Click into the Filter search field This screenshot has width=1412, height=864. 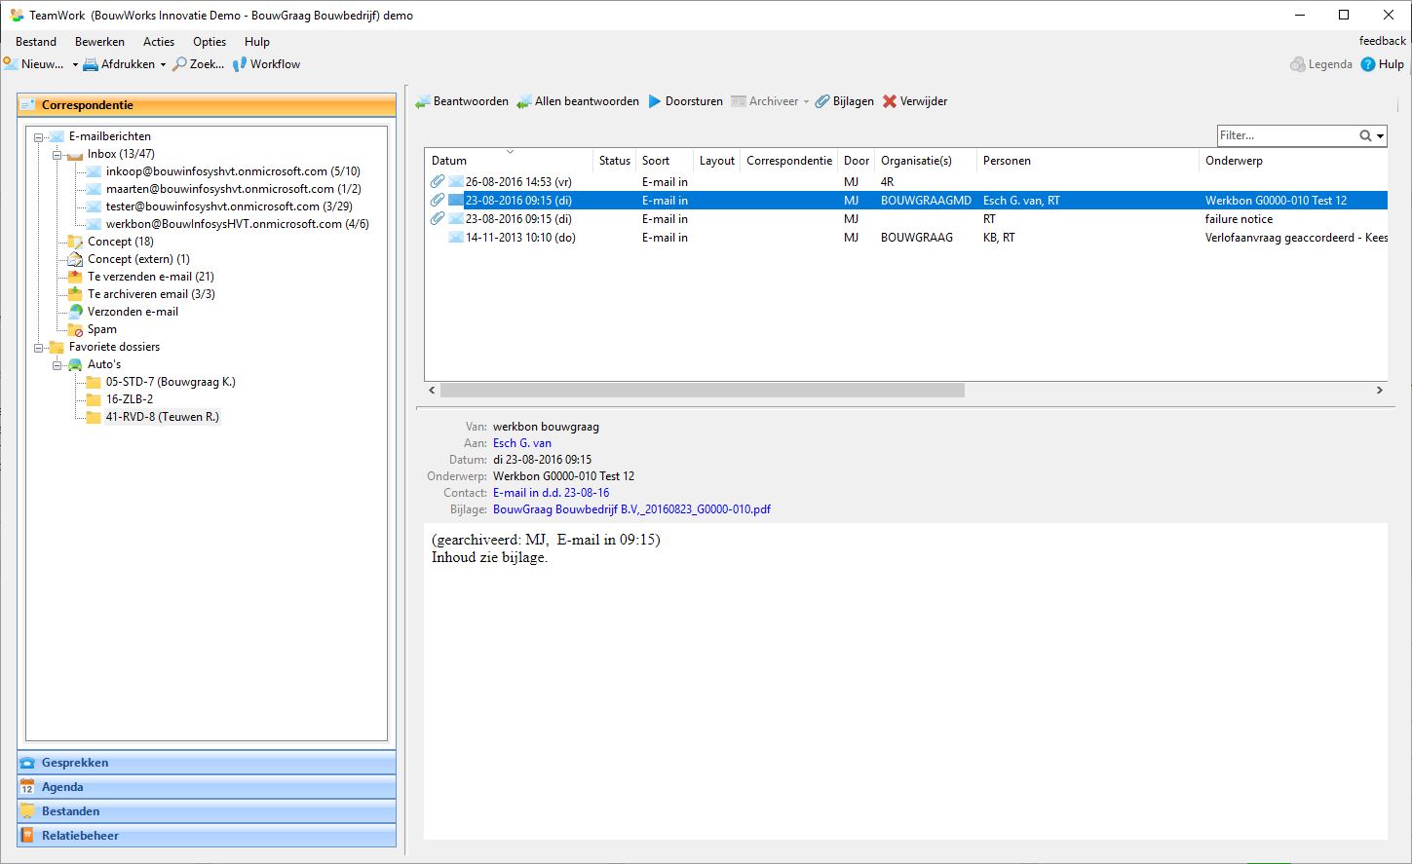coord(1285,135)
